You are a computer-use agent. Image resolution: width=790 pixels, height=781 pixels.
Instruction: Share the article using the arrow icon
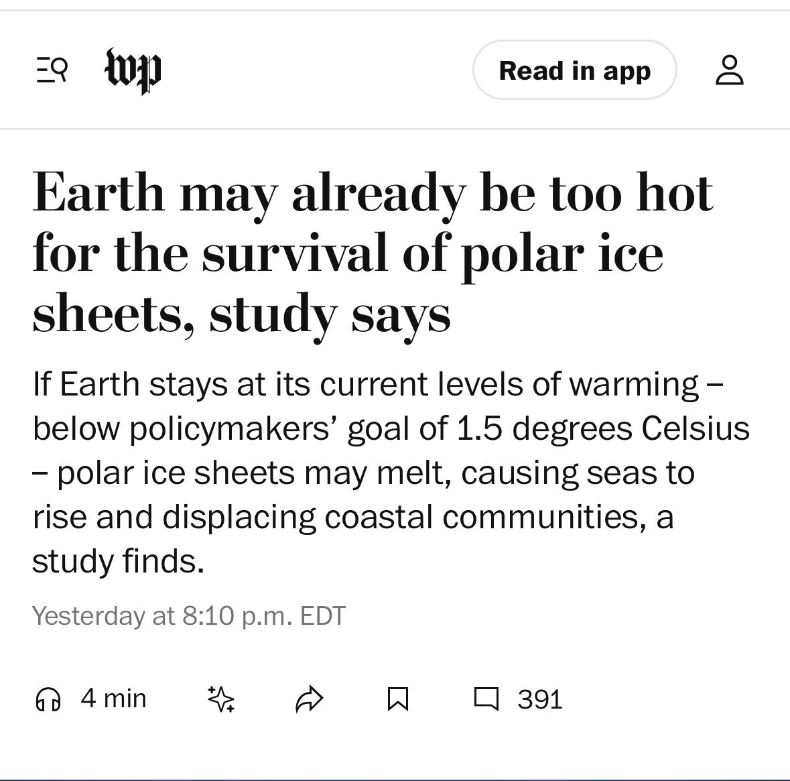pos(310,699)
